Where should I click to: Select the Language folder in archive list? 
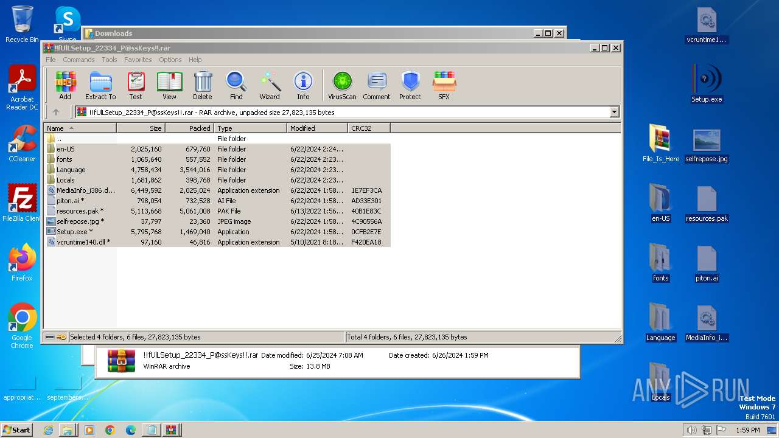(x=217, y=170)
